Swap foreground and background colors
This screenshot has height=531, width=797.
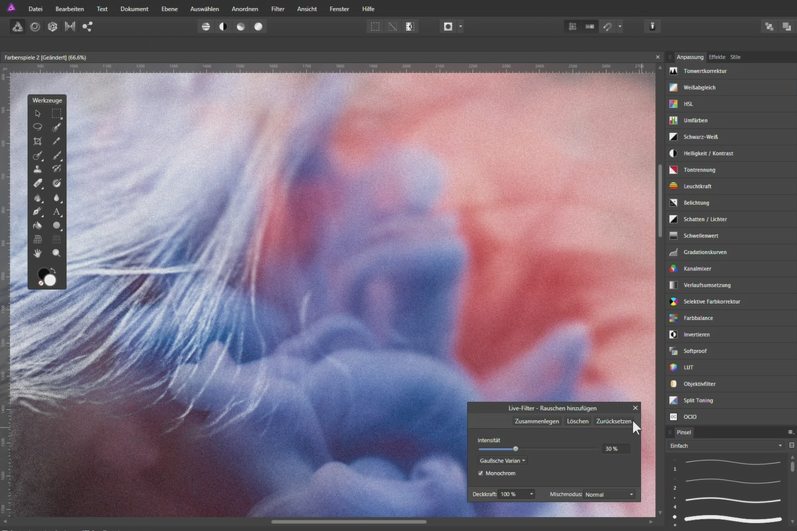click(52, 271)
